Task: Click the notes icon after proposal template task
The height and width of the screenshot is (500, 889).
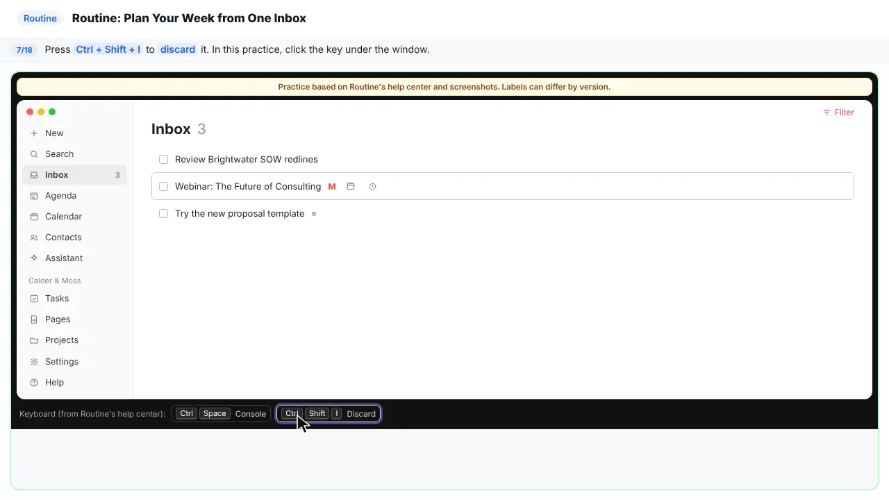Action: click(314, 214)
